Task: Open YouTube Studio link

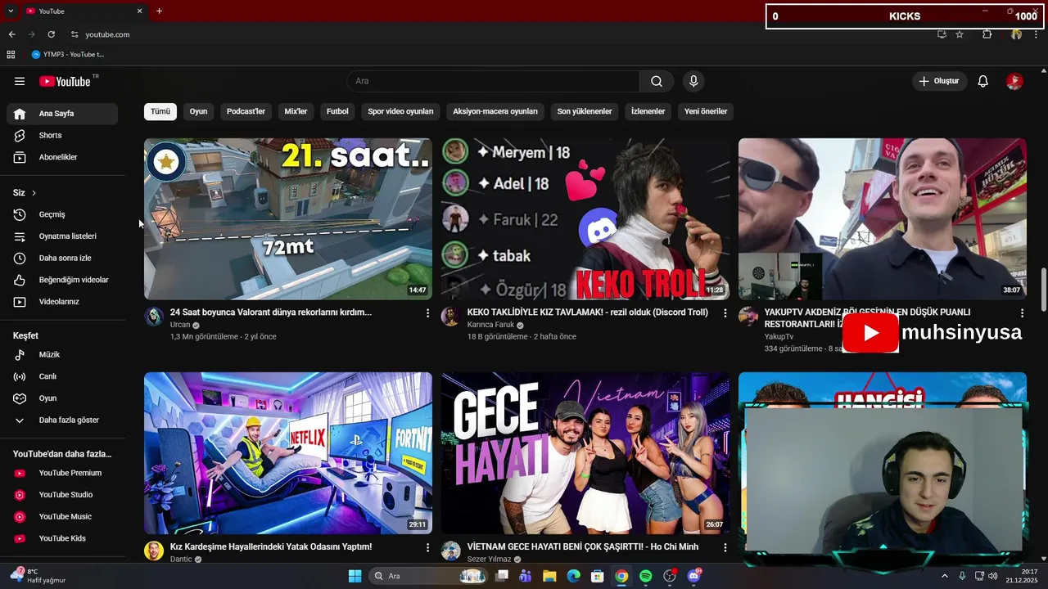Action: coord(62,495)
